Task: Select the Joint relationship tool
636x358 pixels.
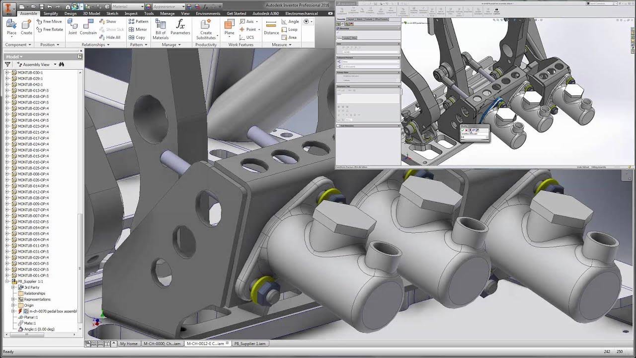Action: tap(73, 27)
